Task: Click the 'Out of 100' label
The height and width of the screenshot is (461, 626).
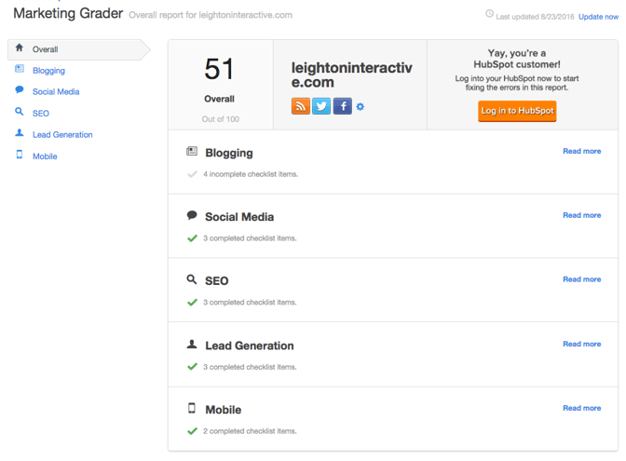Action: point(221,119)
